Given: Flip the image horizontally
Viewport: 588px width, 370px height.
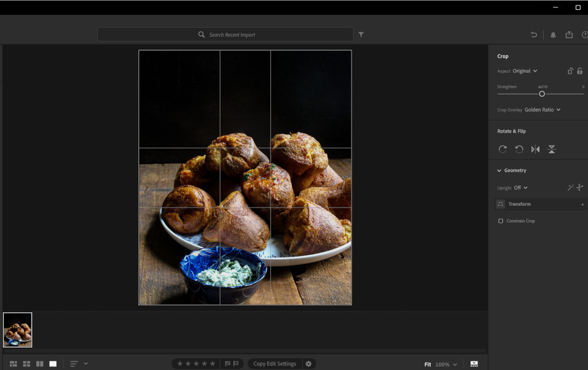Looking at the screenshot, I should (536, 149).
